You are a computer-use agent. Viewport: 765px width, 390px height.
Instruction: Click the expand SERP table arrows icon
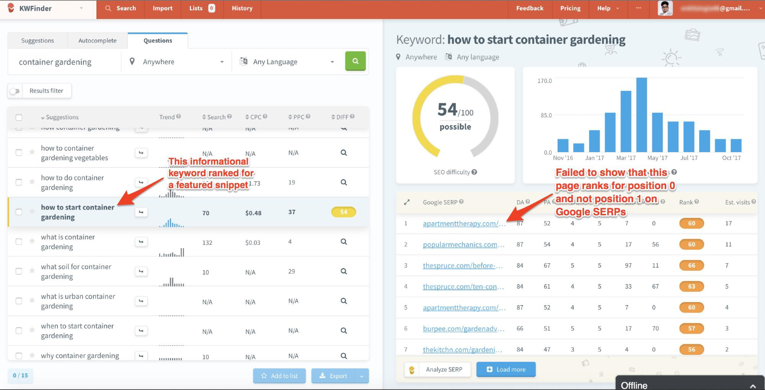[407, 202]
